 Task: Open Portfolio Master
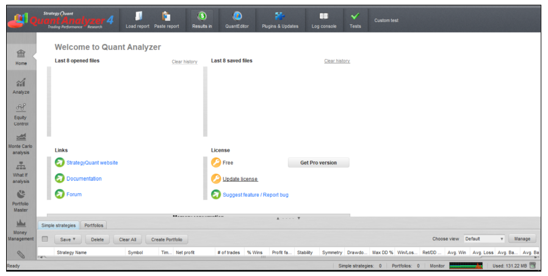[21, 201]
